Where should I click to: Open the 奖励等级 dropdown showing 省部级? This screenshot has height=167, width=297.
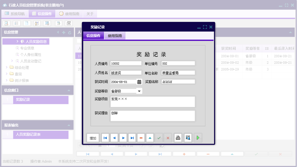tap(139, 91)
